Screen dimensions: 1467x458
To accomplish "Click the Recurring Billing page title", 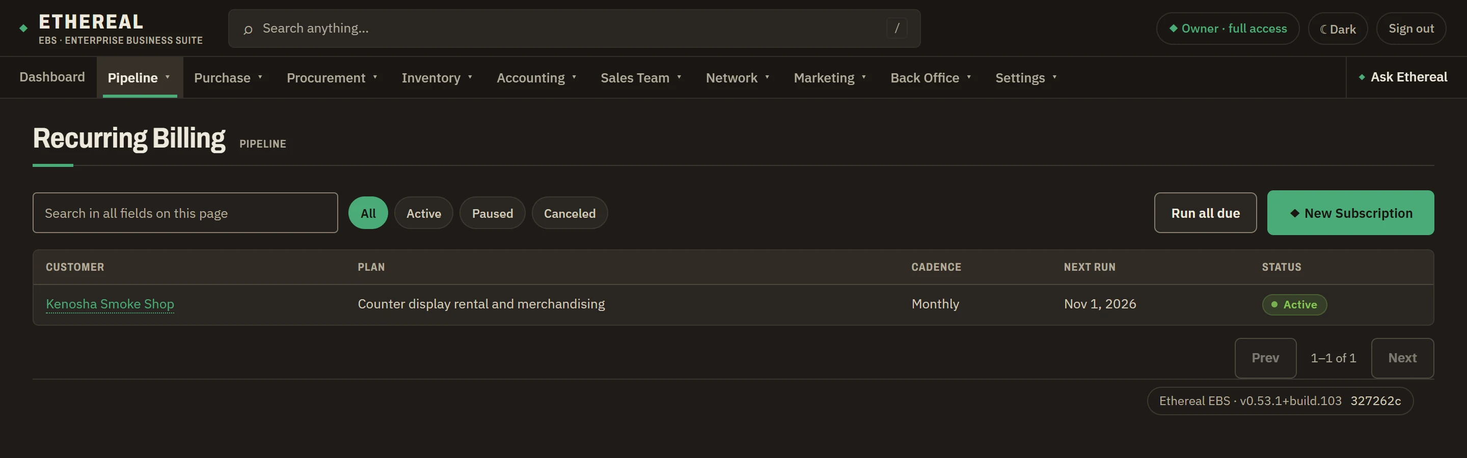I will point(129,138).
